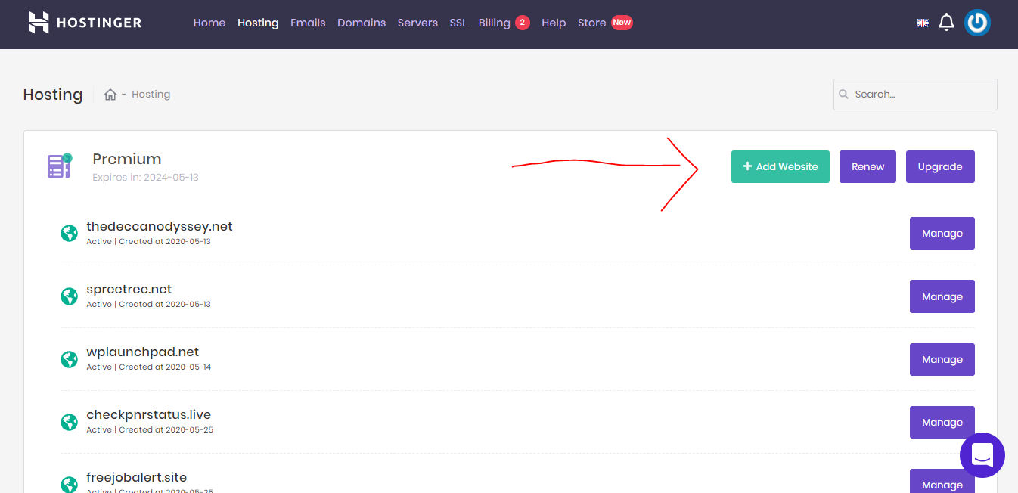Open the SSL menu item
Image resolution: width=1018 pixels, height=493 pixels.
pos(458,23)
